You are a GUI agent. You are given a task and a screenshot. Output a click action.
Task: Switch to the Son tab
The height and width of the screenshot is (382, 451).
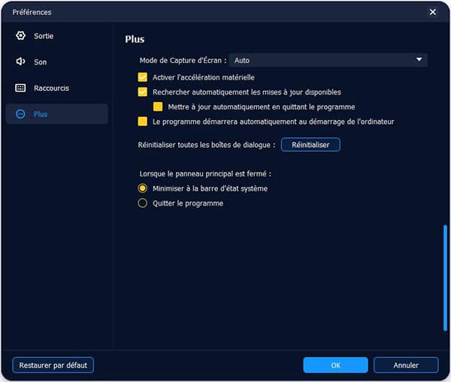pos(40,62)
